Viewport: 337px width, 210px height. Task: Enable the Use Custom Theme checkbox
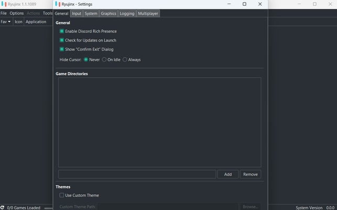[62, 195]
